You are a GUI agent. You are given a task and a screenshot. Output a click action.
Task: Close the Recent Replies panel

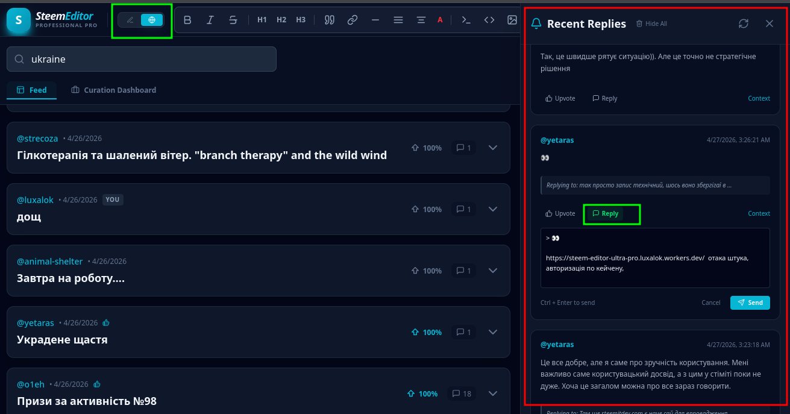pyautogui.click(x=770, y=24)
